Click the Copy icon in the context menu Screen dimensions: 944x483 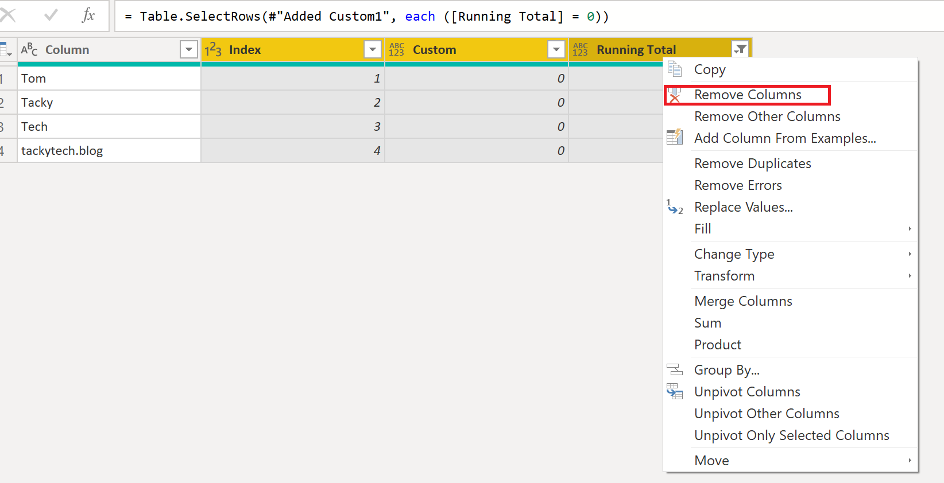coord(675,69)
